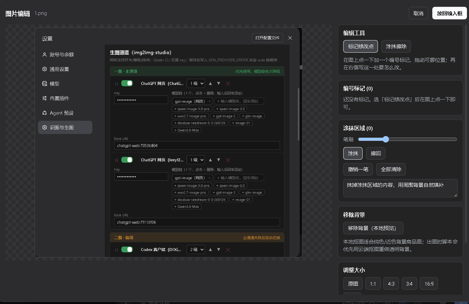This screenshot has width=469, height=304.
Task: Click the 涂抹区域 (0) heading
Action: pos(358,128)
